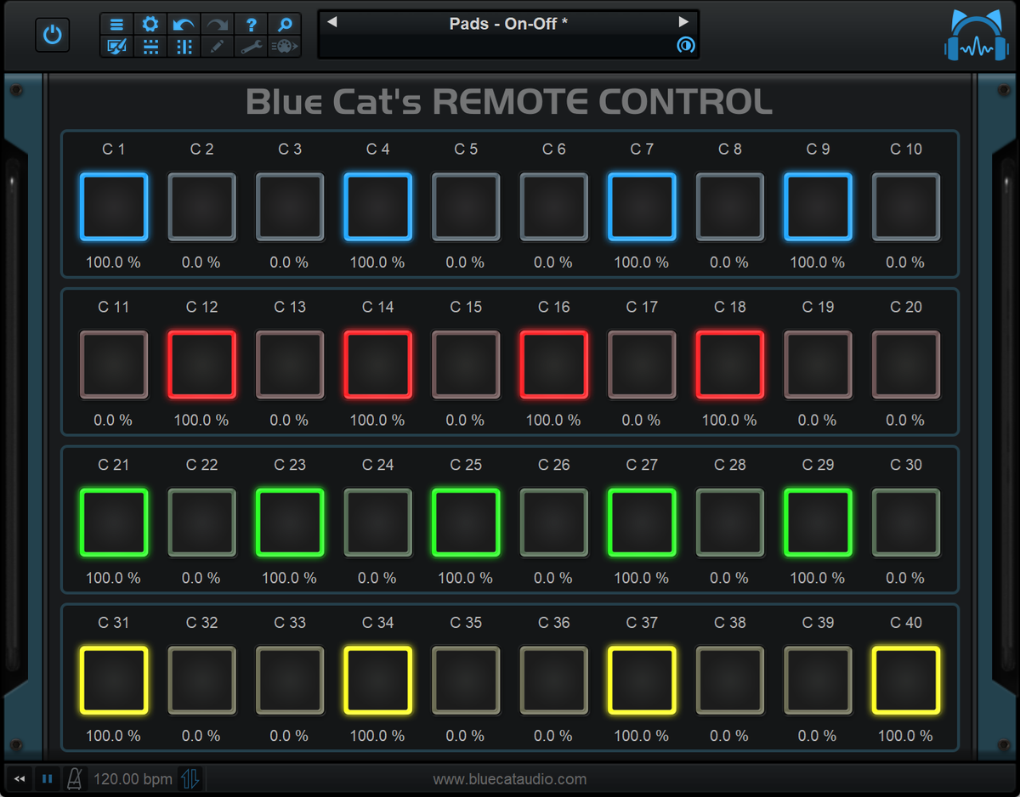Advance to next preset with the right arrow
Viewport: 1020px width, 797px height.
685,24
